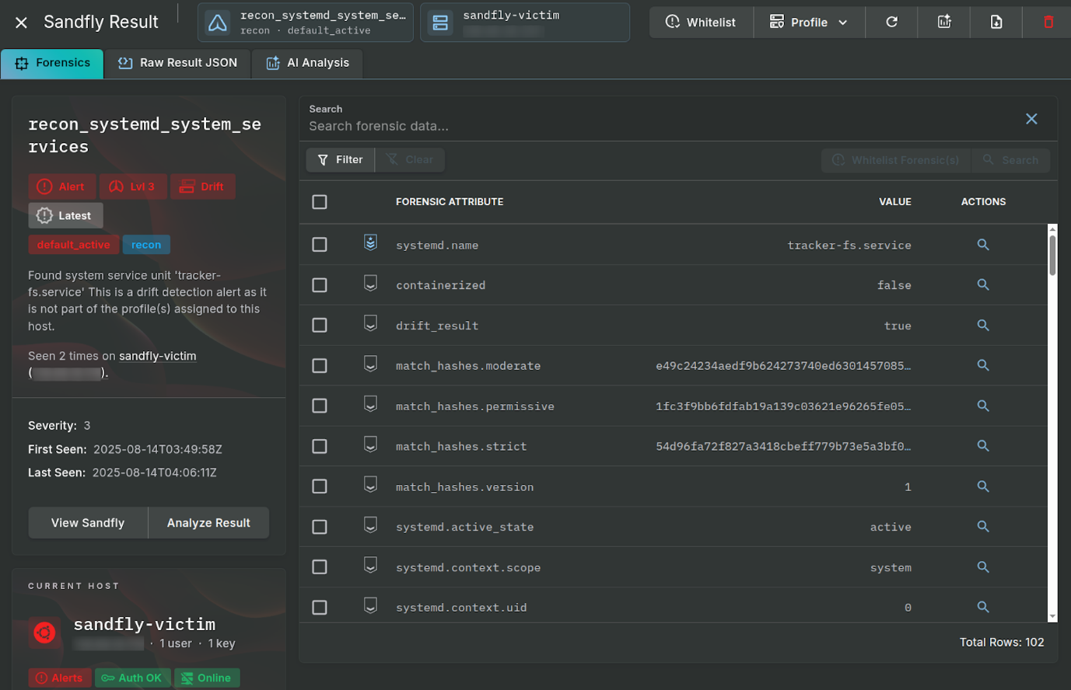This screenshot has width=1071, height=690.
Task: Check the drift_result row checkbox
Action: 320,326
